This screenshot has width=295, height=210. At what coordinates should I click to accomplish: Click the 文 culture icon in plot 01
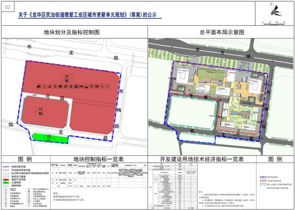click(55, 87)
